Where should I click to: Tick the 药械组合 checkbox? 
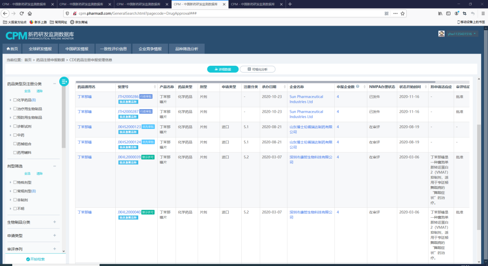[x=15, y=144]
